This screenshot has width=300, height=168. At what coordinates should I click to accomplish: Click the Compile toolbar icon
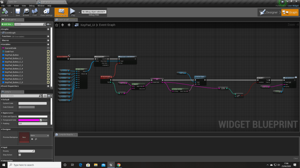pos(5,12)
